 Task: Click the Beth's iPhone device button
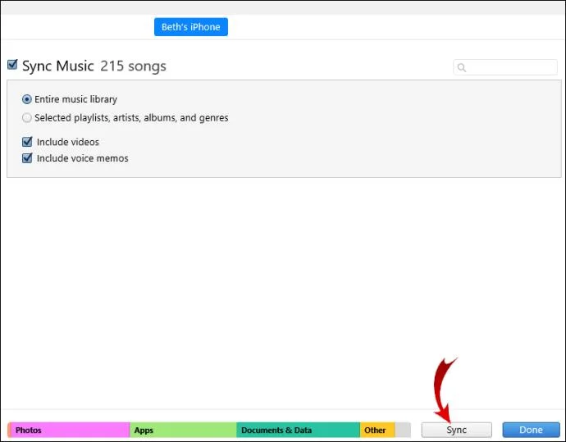click(x=190, y=27)
